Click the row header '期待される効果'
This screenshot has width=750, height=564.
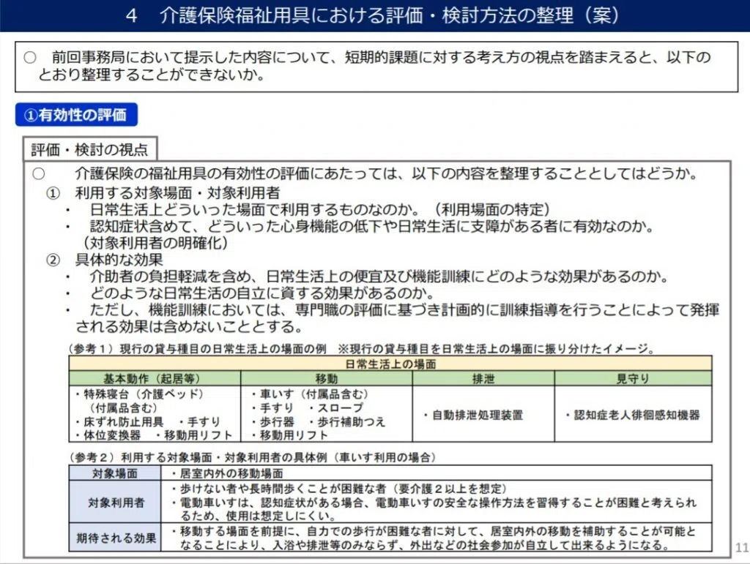pos(116,538)
